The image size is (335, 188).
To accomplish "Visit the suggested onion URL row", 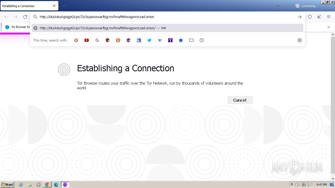I will tap(167, 28).
